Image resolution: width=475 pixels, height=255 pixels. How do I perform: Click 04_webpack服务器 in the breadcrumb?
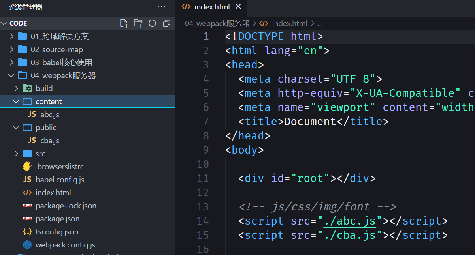click(217, 23)
